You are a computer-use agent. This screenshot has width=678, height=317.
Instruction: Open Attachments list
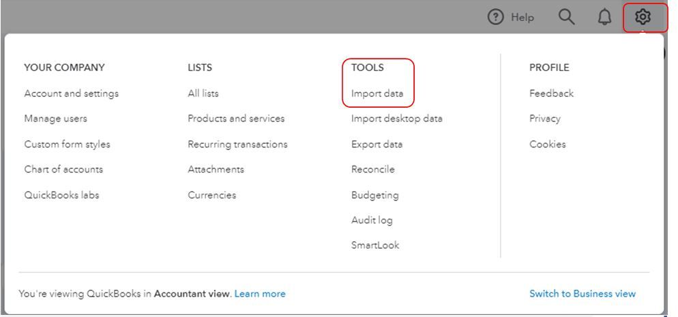[216, 169]
